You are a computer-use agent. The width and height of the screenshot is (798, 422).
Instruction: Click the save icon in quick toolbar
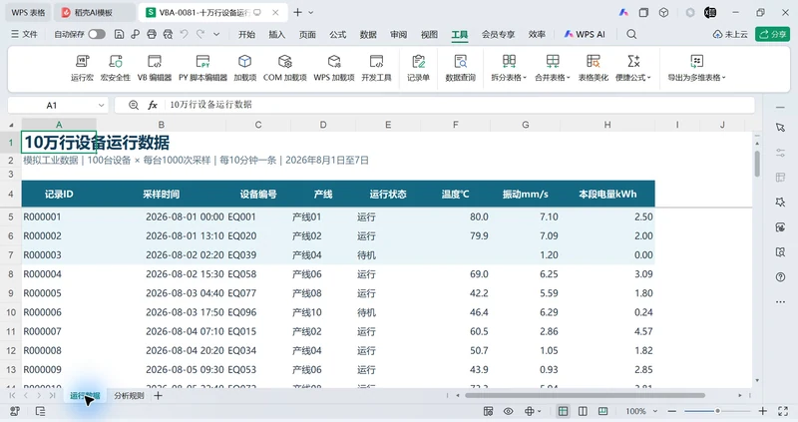pyautogui.click(x=119, y=34)
